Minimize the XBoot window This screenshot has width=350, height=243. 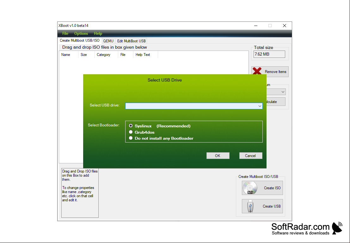point(256,26)
